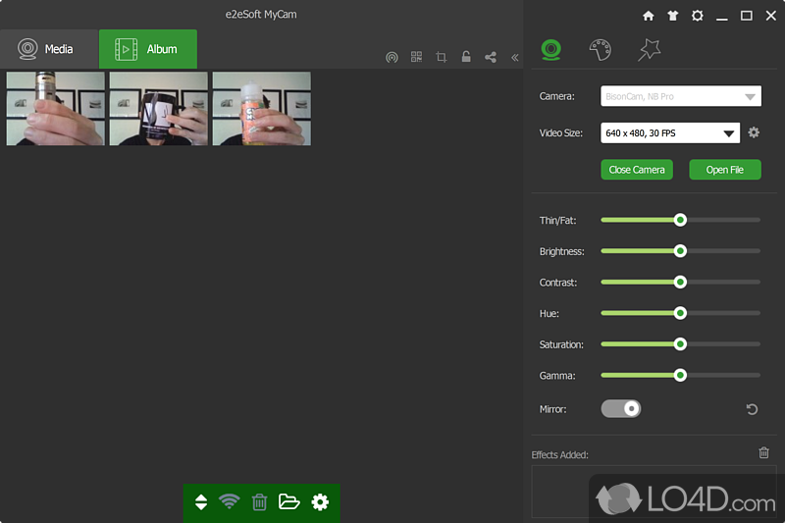785x523 pixels.
Task: Reset adjustments with the undo arrow icon
Action: tap(753, 408)
